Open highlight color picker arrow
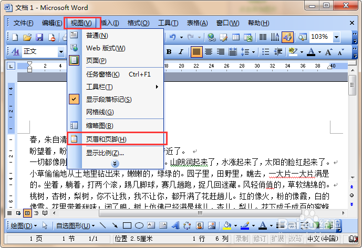This screenshot has height=248, width=362. tap(302, 52)
